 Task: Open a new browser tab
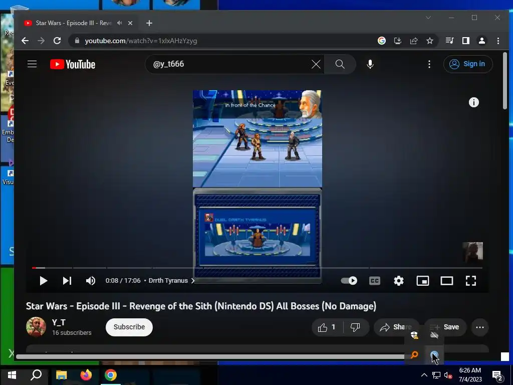(x=149, y=23)
